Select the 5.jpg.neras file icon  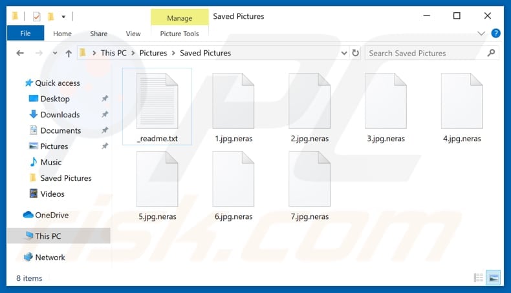click(x=157, y=179)
